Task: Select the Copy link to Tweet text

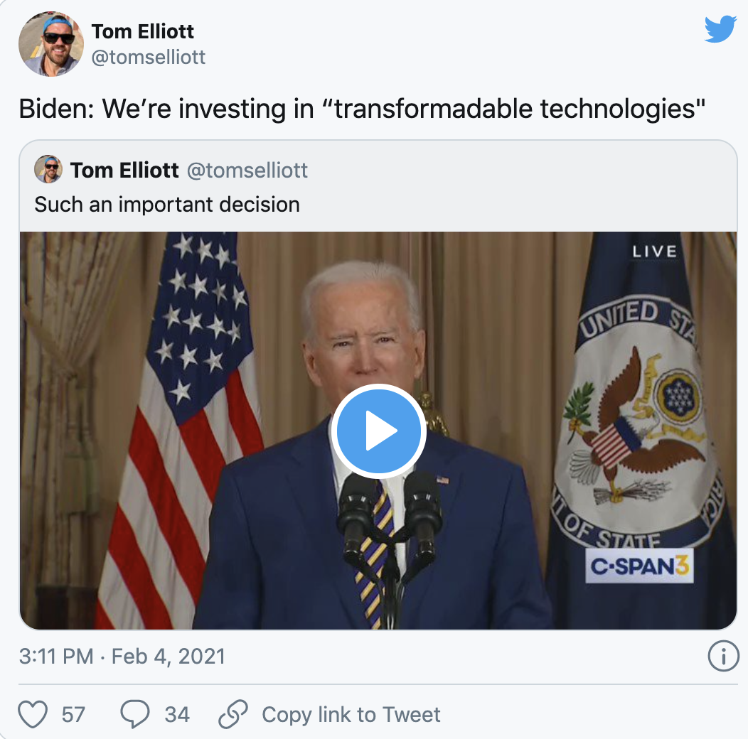Action: pos(351,715)
